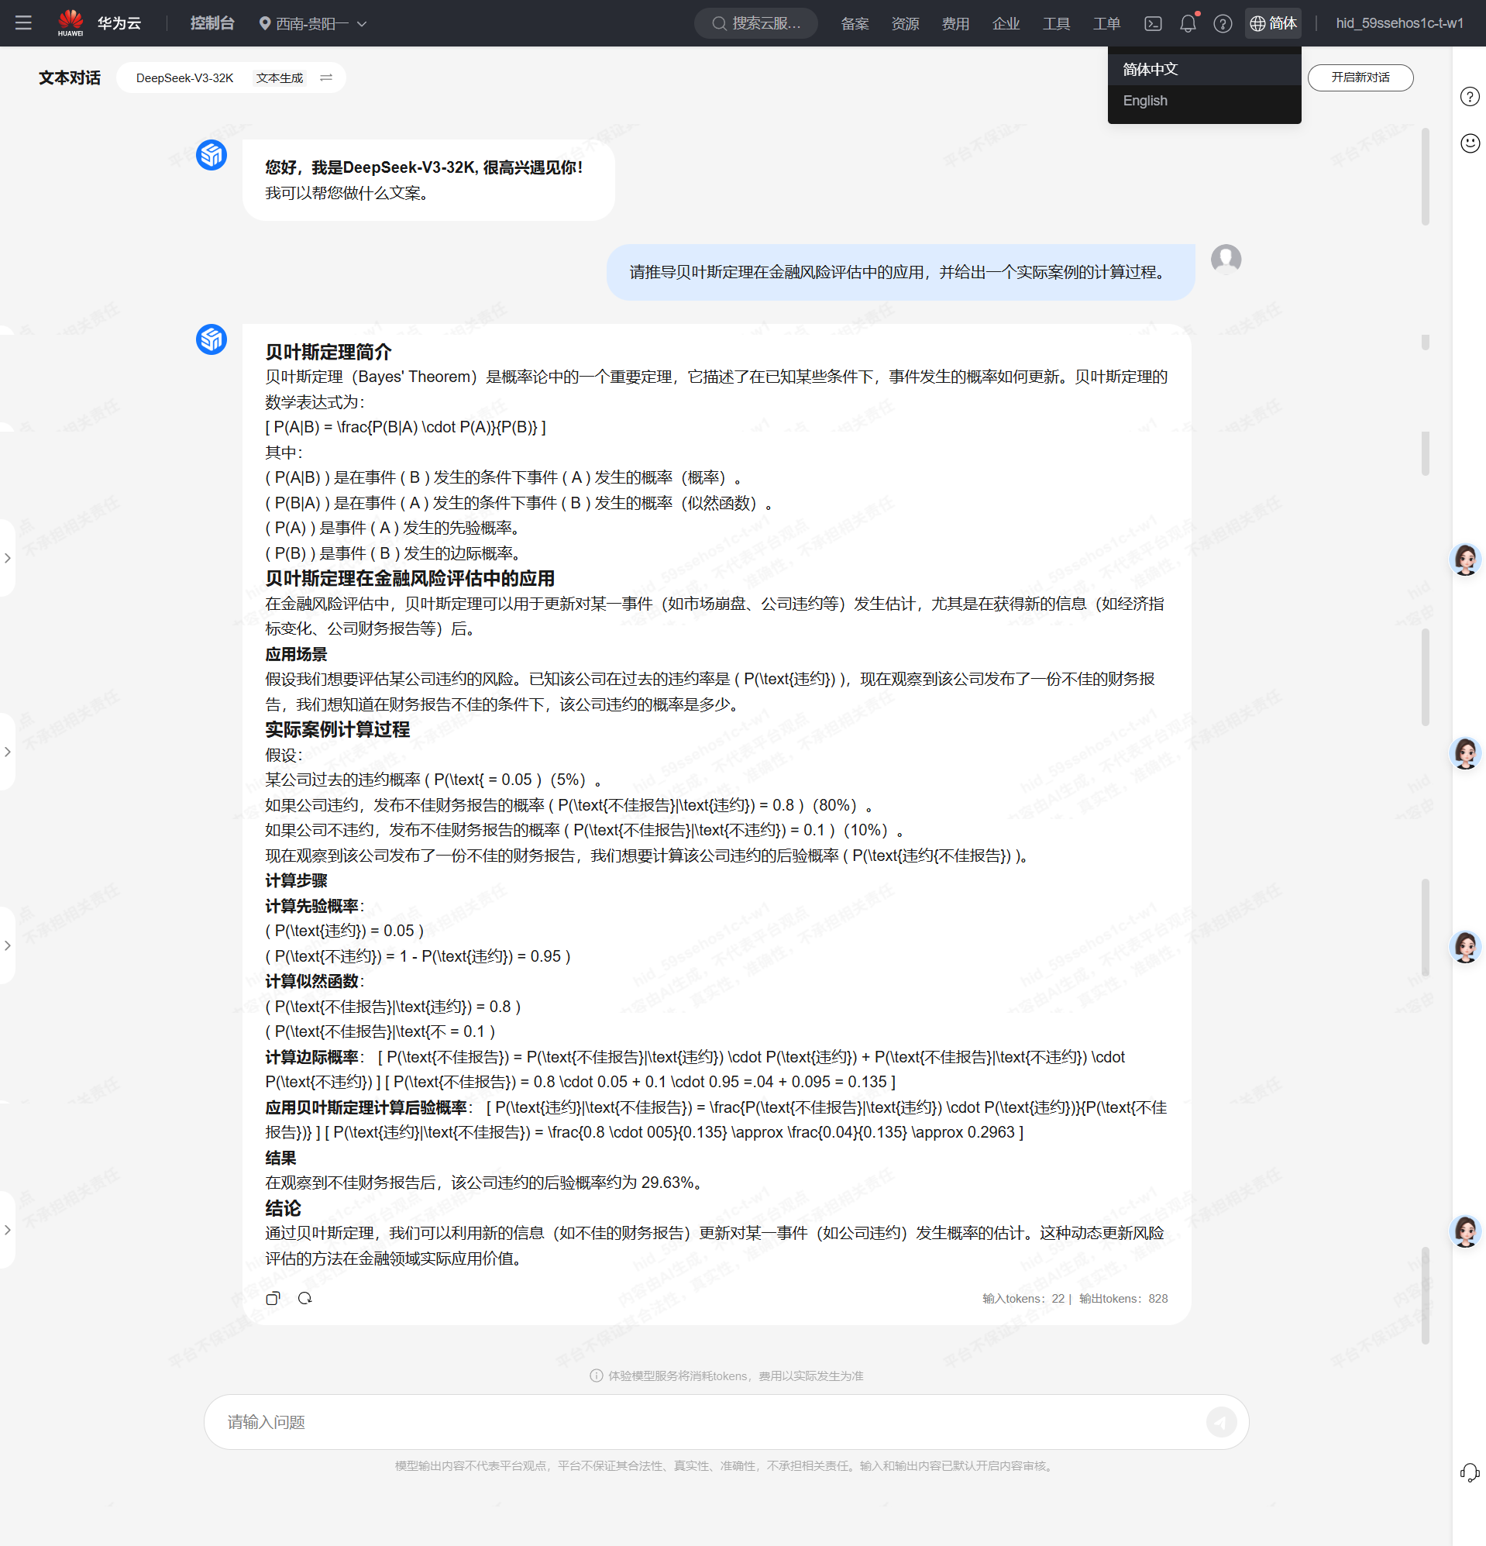Toggle the 简体 language selector

[1273, 24]
